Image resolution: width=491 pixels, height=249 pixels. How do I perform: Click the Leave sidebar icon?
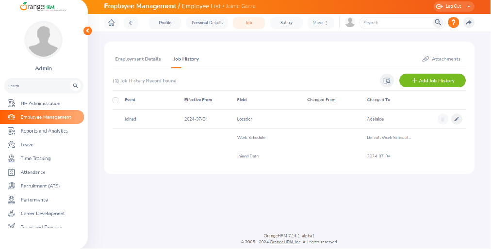click(11, 144)
